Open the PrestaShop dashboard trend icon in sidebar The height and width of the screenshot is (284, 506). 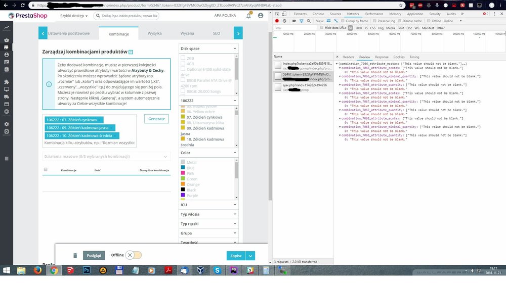(x=7, y=28)
